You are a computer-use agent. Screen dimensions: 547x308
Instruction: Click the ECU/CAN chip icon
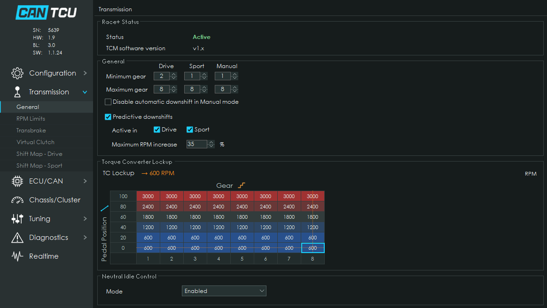(x=17, y=181)
